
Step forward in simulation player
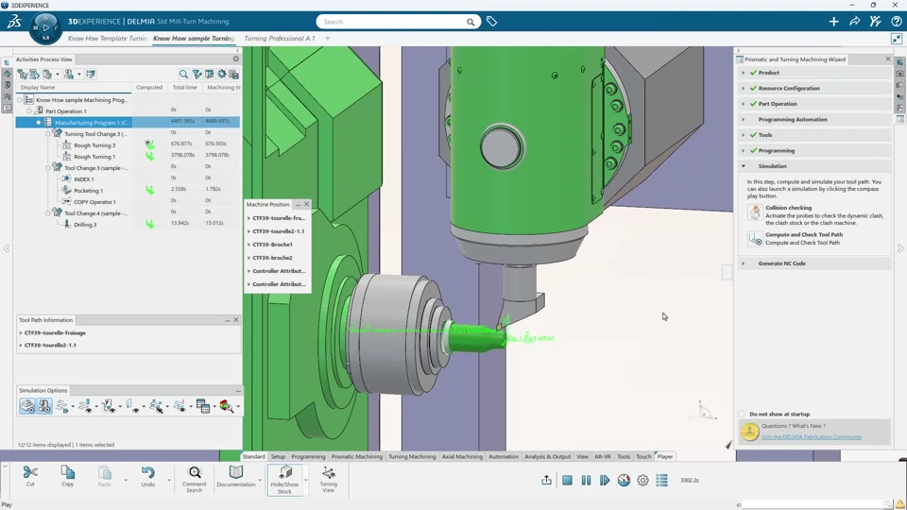coord(605,481)
